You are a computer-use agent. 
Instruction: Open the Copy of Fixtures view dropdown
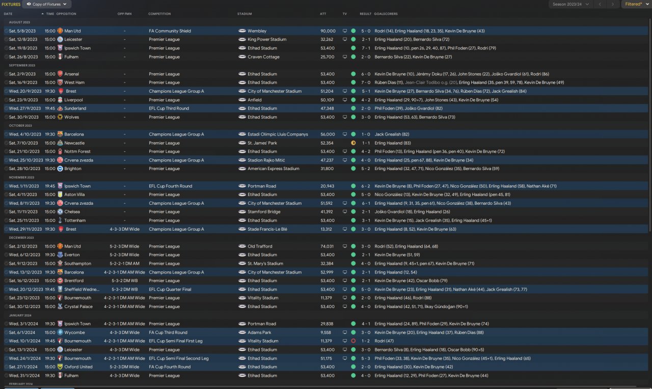pyautogui.click(x=47, y=4)
